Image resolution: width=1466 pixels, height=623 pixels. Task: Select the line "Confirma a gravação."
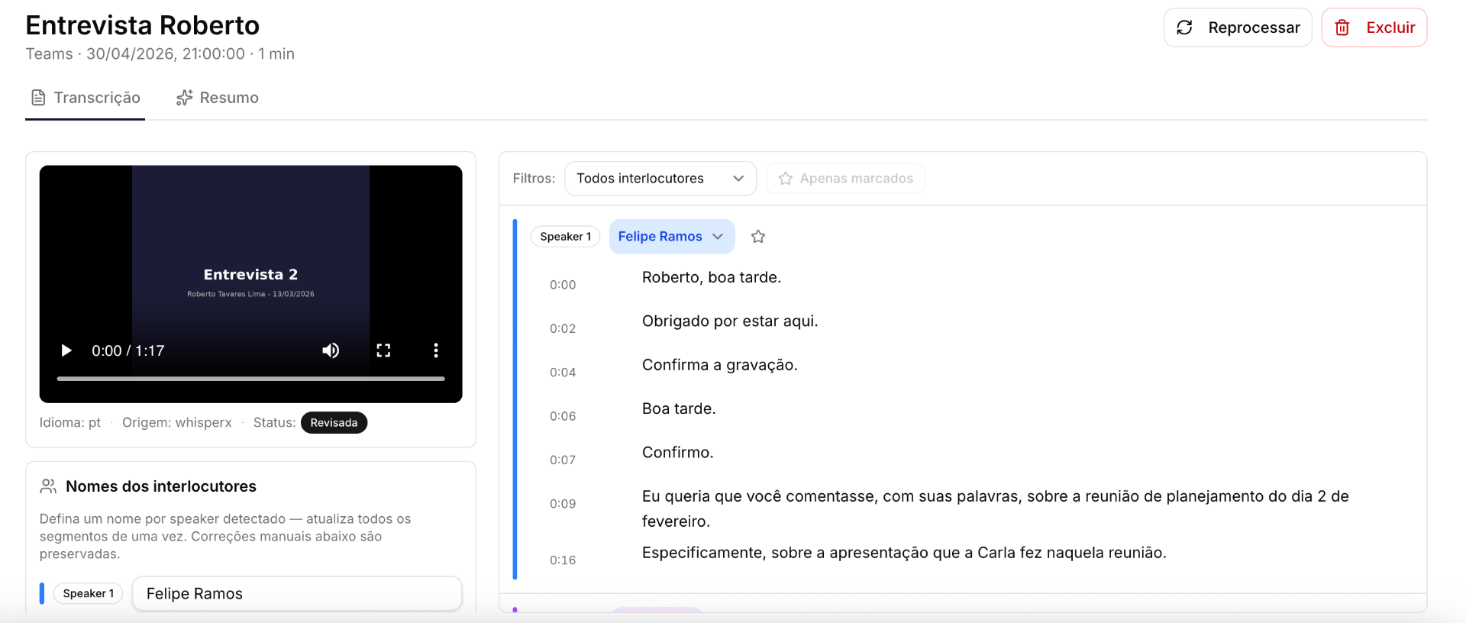pos(720,365)
